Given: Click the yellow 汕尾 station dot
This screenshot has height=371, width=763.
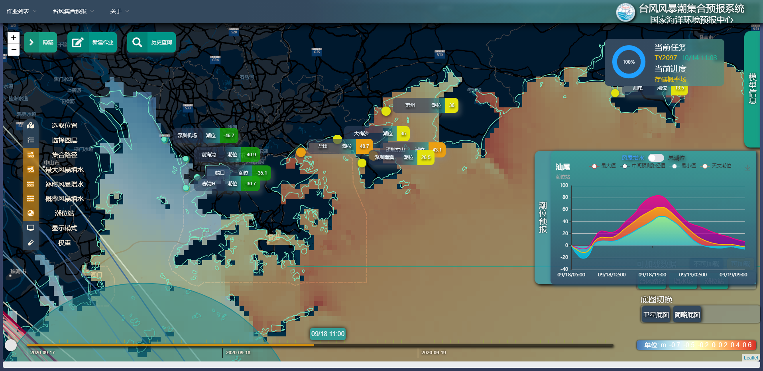Looking at the screenshot, I should (615, 93).
